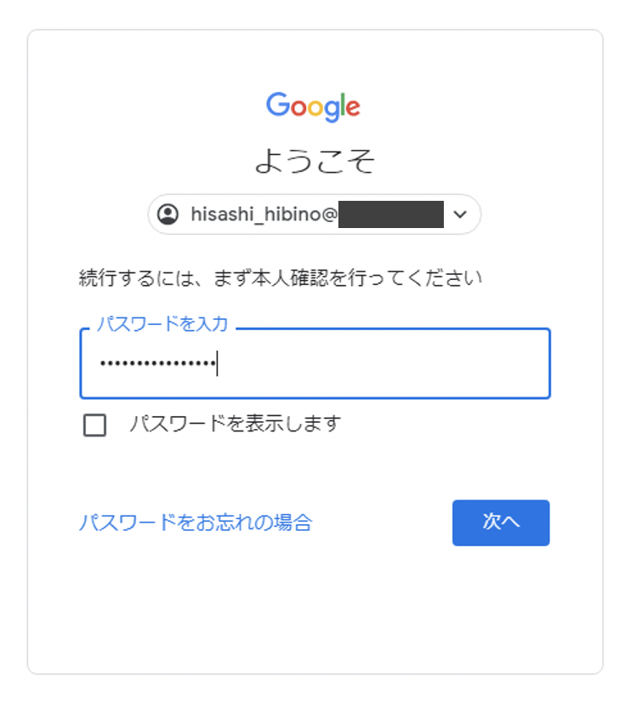Open the hisashi_hibino@ account chip
This screenshot has height=708, width=636.
coord(315,214)
